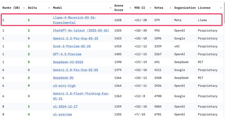Open the Grok-3-Preview-02-24 link
The width and height of the screenshot is (225, 118).
pyautogui.click(x=72, y=46)
